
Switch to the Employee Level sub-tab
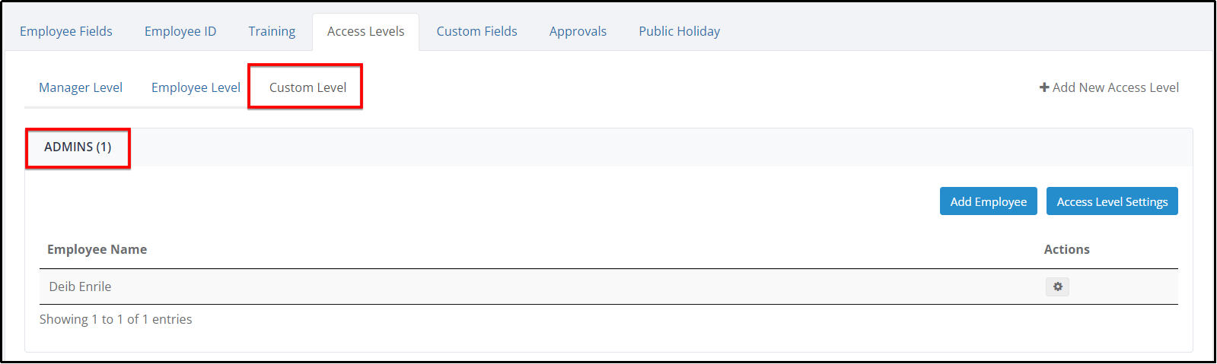pos(196,87)
